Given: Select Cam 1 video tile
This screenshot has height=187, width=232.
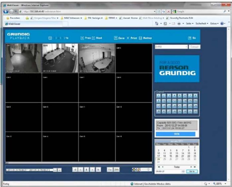Looking at the screenshot, I should click(x=23, y=58).
